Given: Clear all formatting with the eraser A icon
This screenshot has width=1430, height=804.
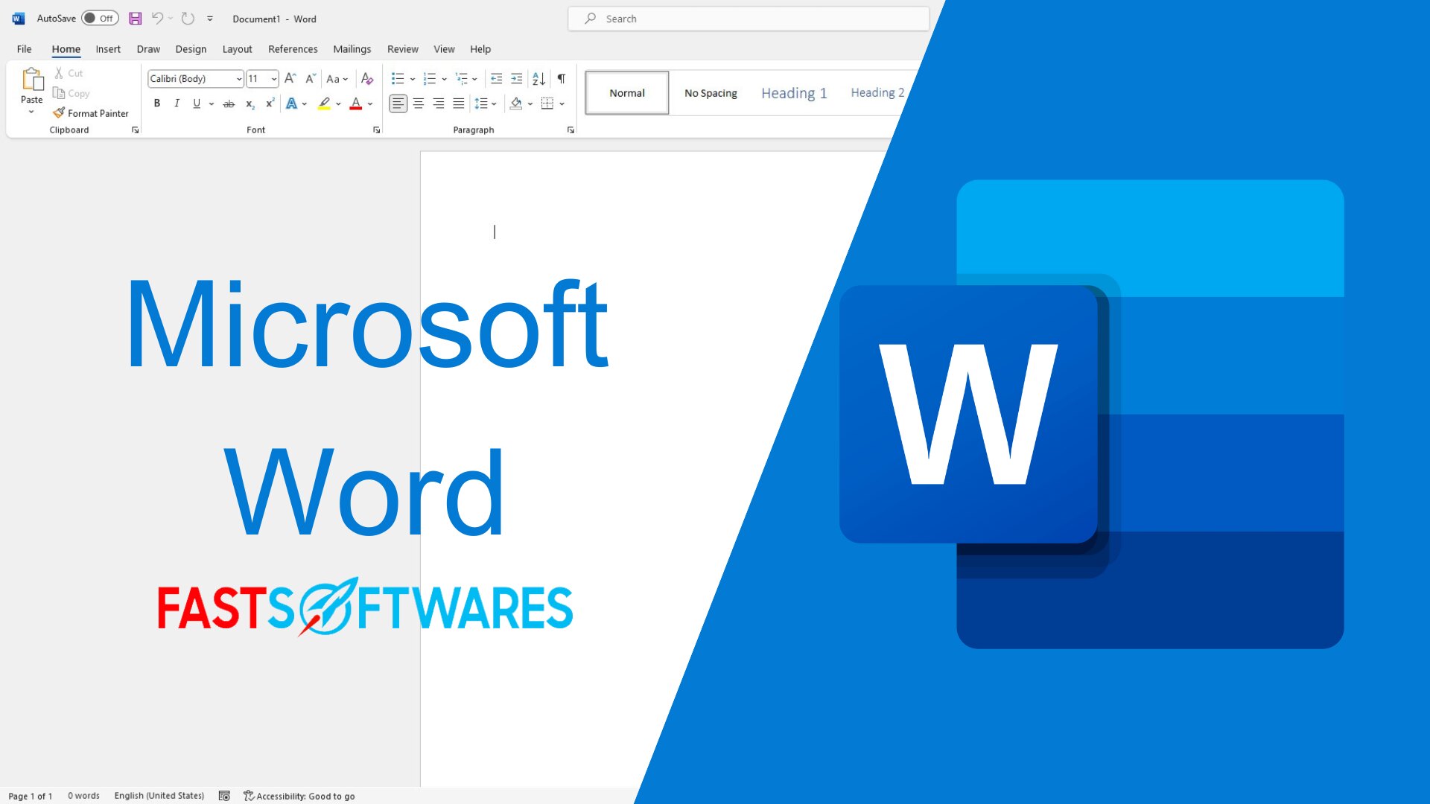Looking at the screenshot, I should point(366,78).
